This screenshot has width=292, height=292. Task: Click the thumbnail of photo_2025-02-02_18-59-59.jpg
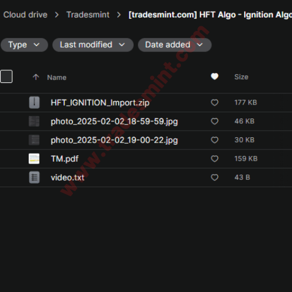34,121
